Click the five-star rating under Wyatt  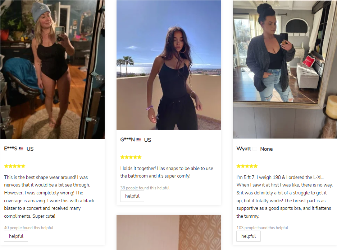click(x=247, y=166)
